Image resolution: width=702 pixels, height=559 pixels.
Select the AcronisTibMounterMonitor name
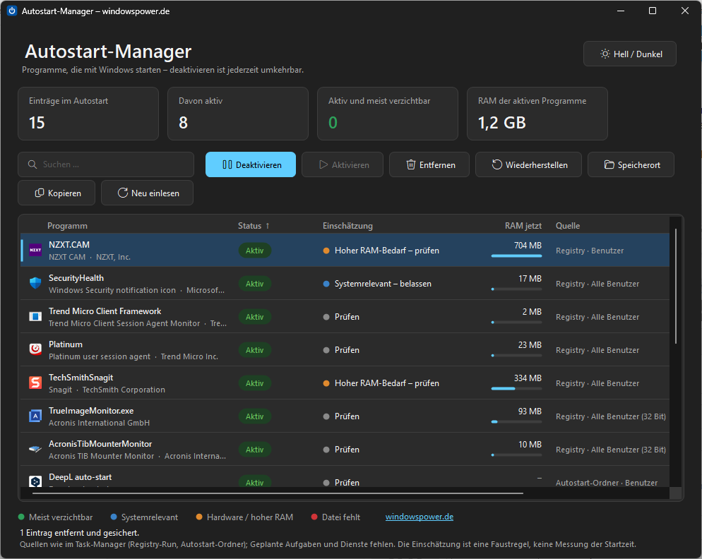coord(100,443)
